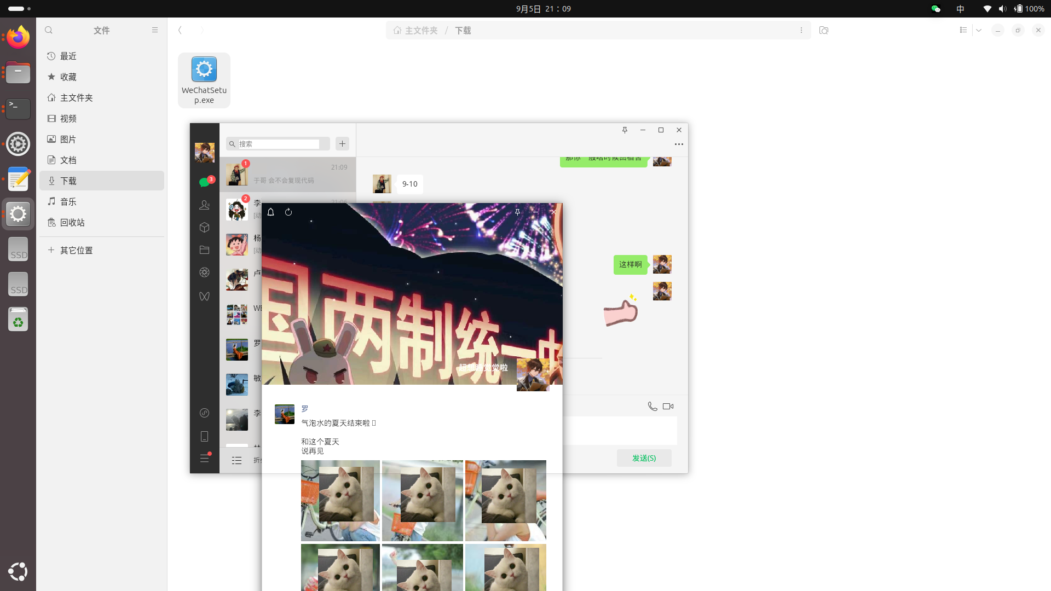
Task: Click WeChat tray icon in top bar
Action: (936, 9)
